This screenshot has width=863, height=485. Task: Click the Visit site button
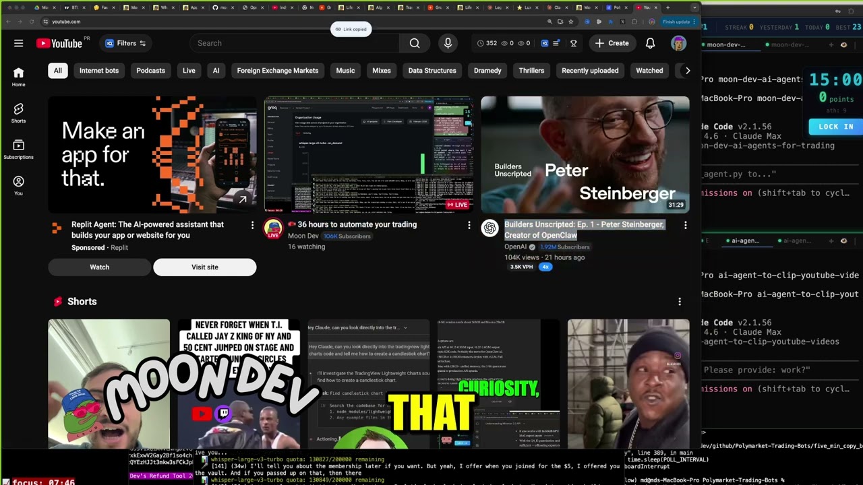click(x=205, y=267)
